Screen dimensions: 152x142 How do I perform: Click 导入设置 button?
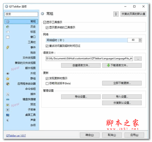[x=122, y=97]
